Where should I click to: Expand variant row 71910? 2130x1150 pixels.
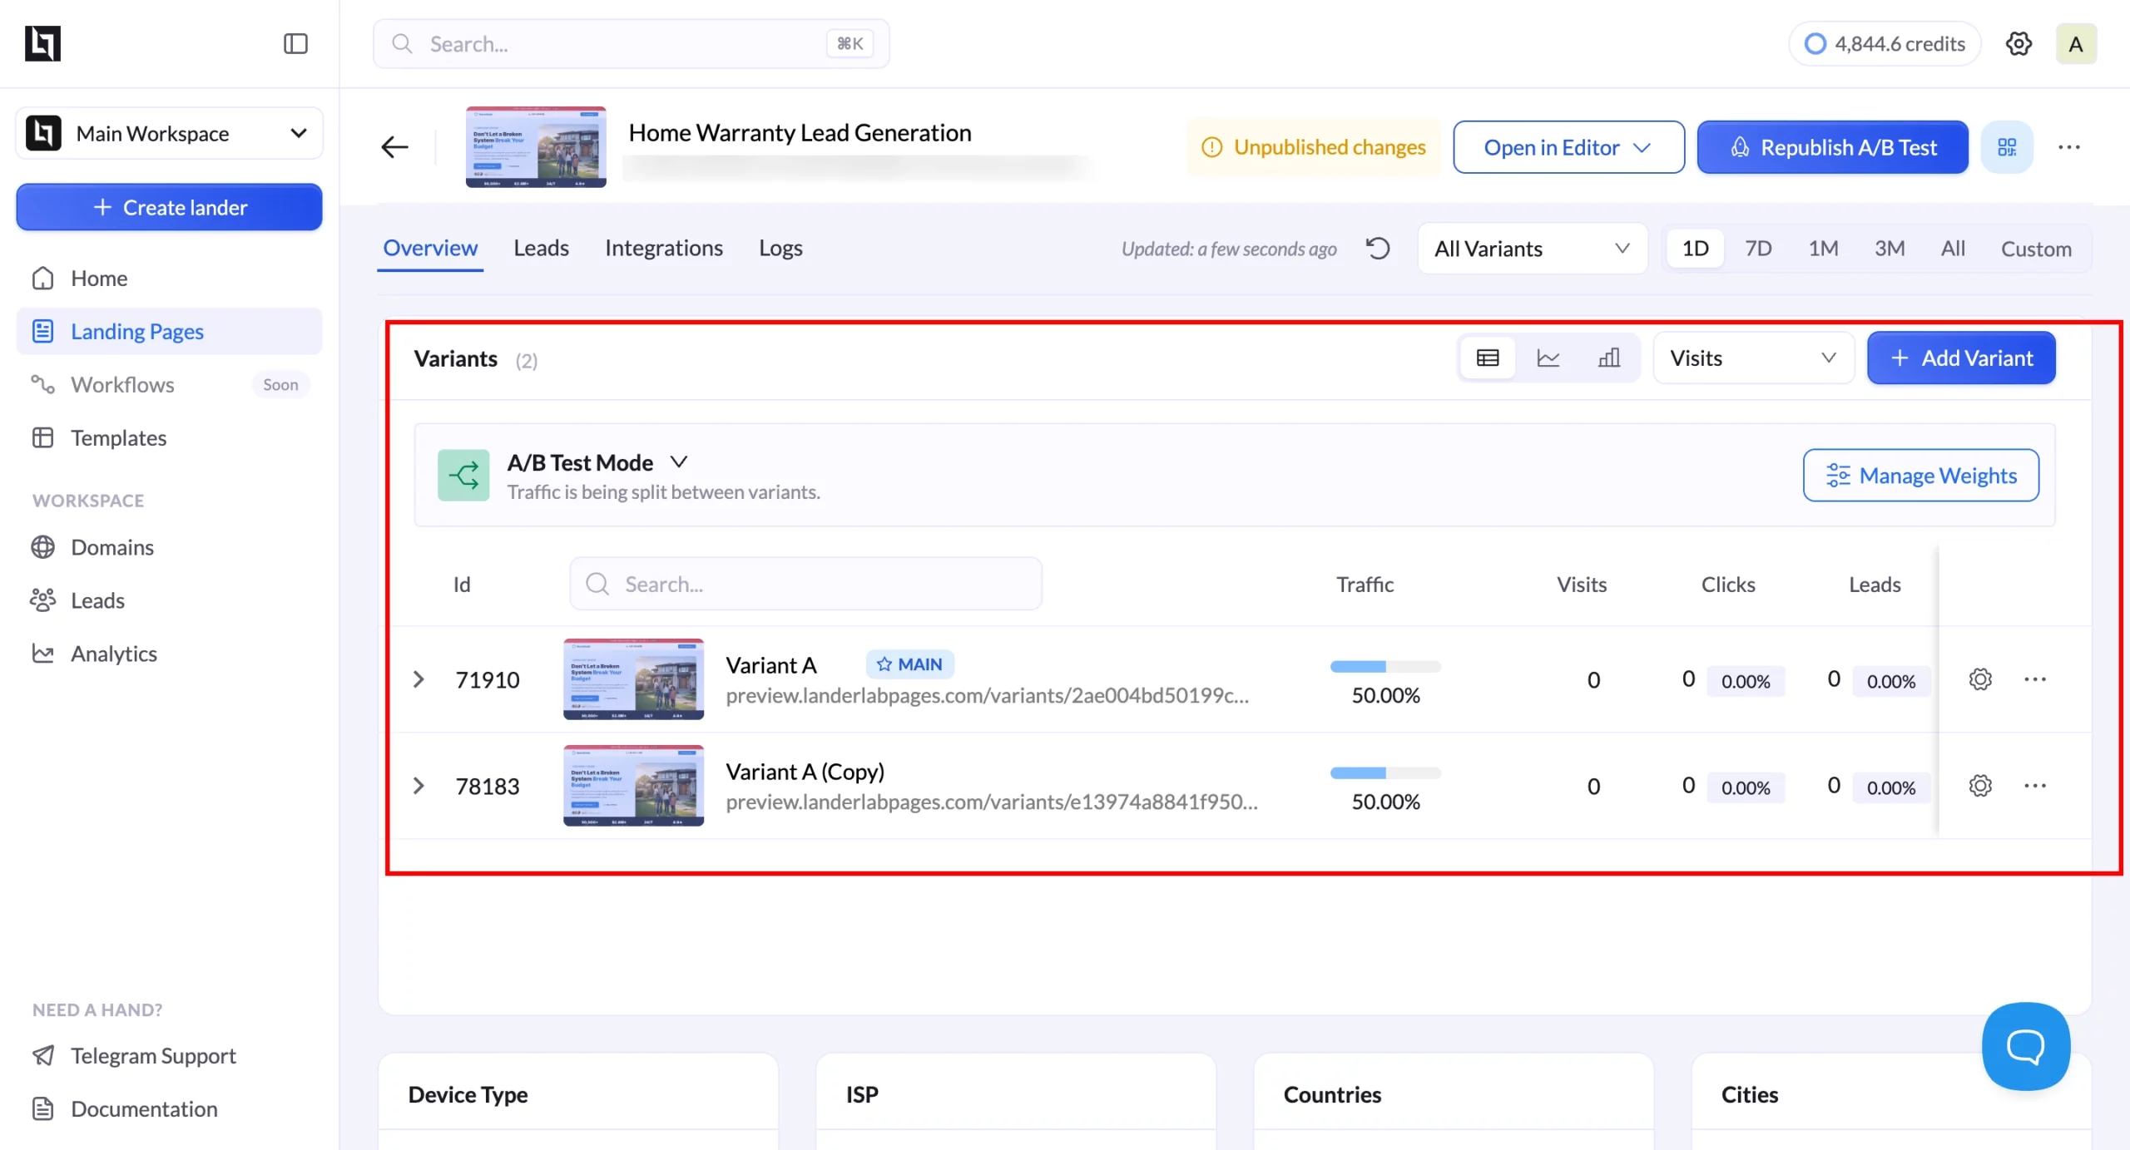click(419, 679)
